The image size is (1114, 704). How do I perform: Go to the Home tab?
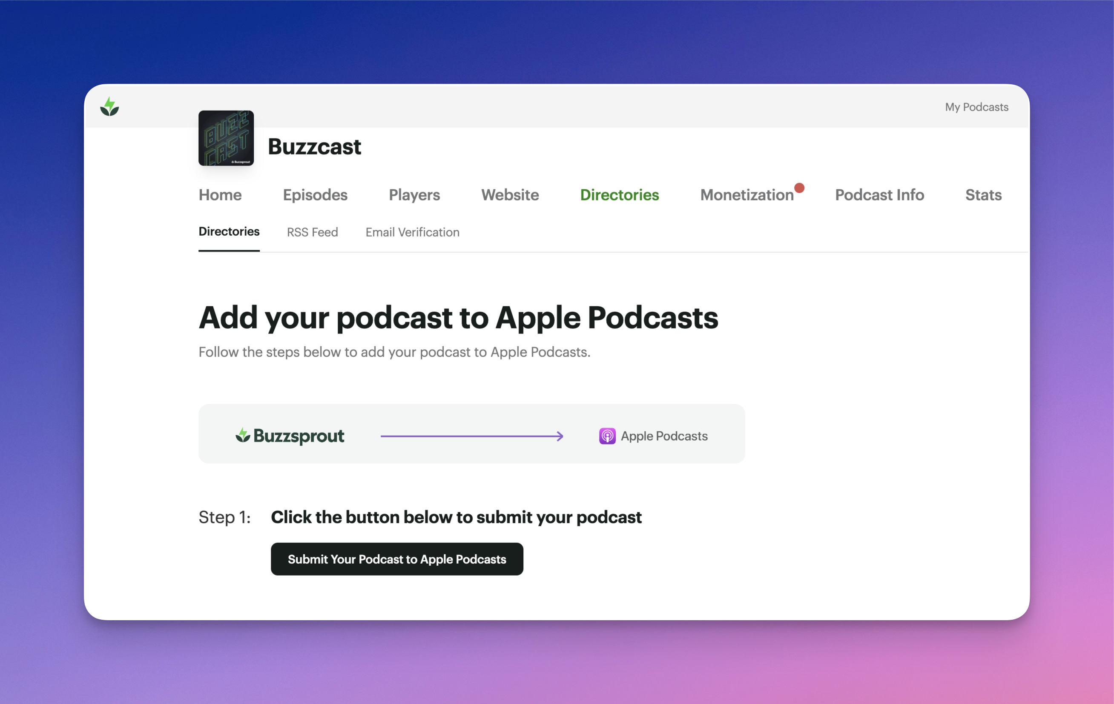(x=220, y=194)
